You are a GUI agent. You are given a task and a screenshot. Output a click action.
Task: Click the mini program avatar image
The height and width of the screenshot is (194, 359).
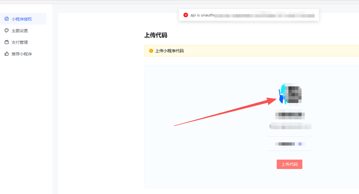coord(290,94)
